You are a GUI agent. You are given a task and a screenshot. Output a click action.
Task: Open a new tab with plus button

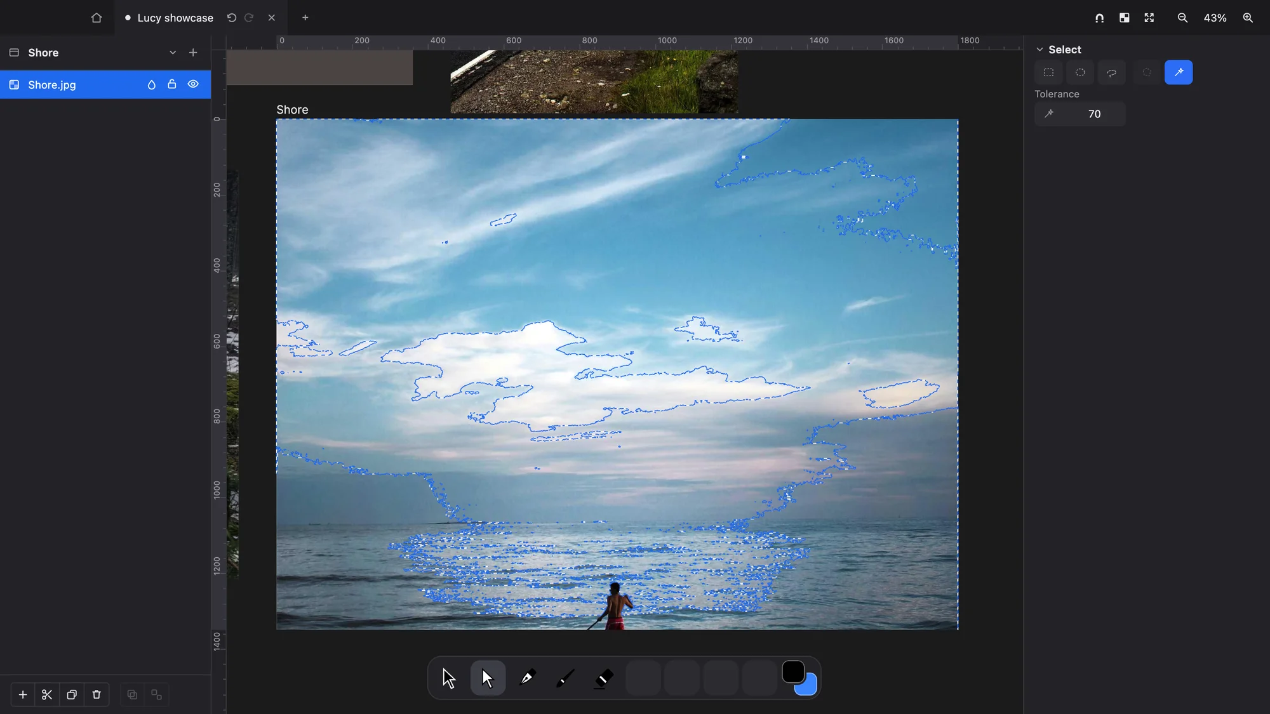[305, 18]
